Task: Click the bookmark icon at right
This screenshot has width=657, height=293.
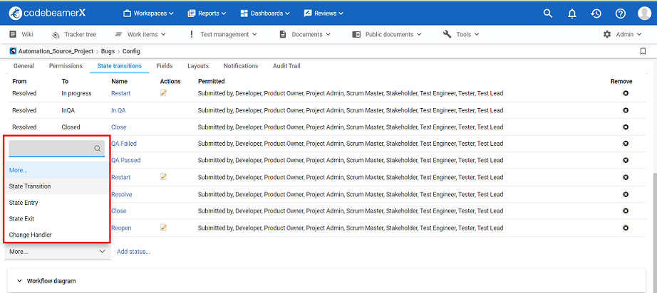Action: tap(643, 51)
